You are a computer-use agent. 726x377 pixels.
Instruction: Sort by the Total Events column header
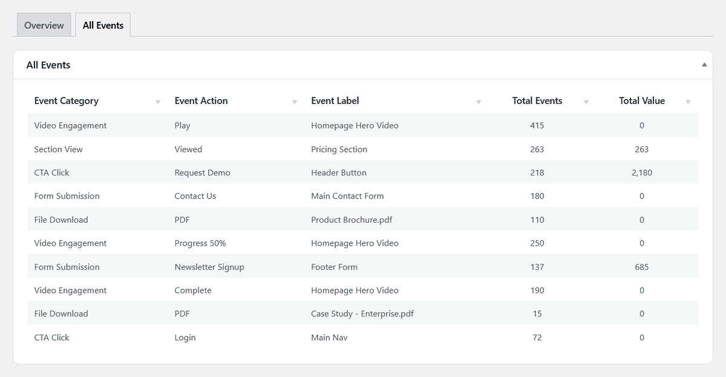click(537, 100)
